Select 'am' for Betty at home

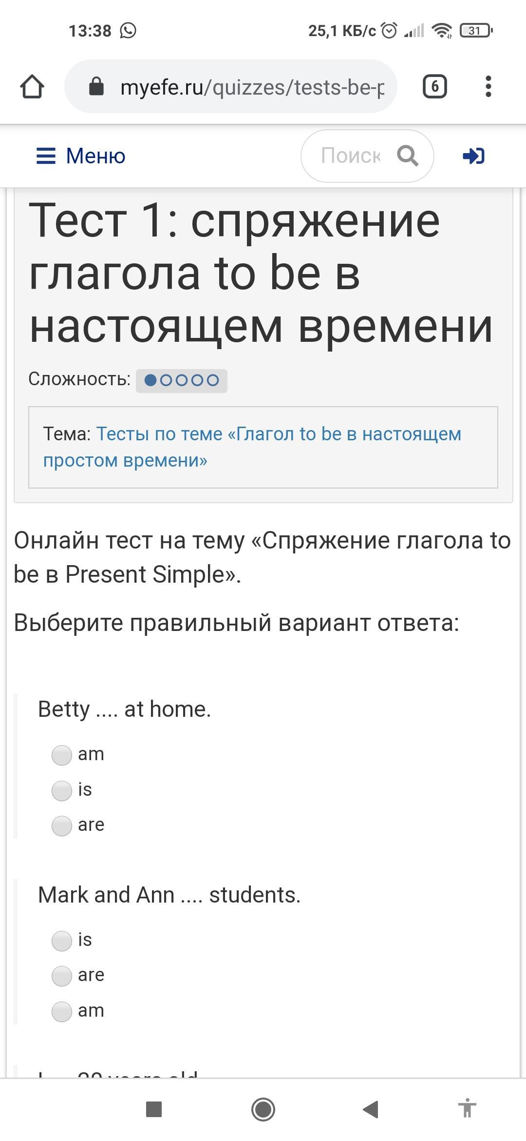point(62,755)
